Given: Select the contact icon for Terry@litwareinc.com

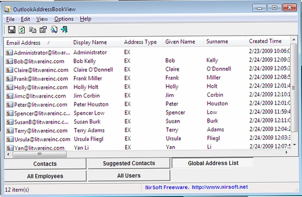Looking at the screenshot, I should 10,131.
